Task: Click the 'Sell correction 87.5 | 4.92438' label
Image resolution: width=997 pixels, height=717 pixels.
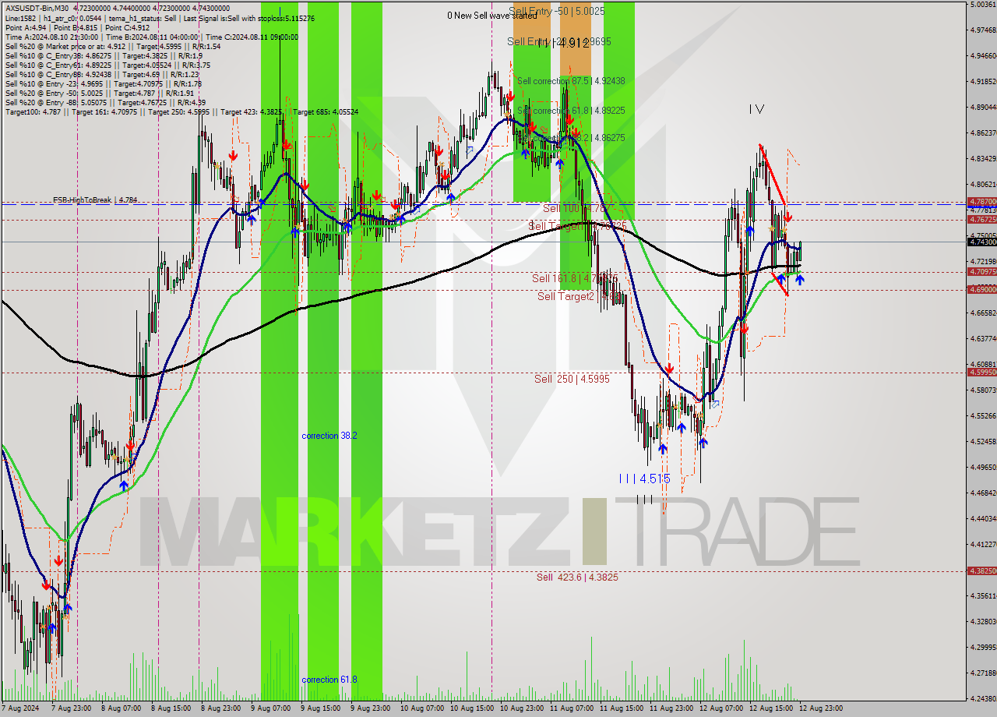Action: click(571, 81)
